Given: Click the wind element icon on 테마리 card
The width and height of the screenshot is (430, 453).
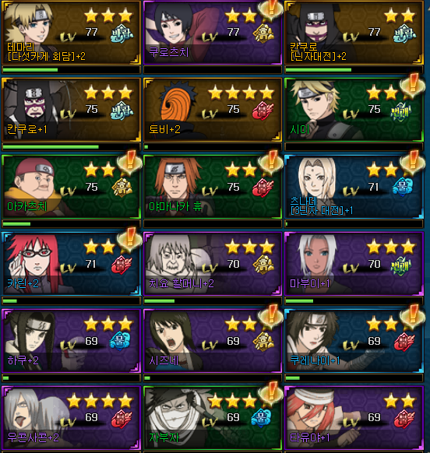Looking at the screenshot, I should [122, 34].
